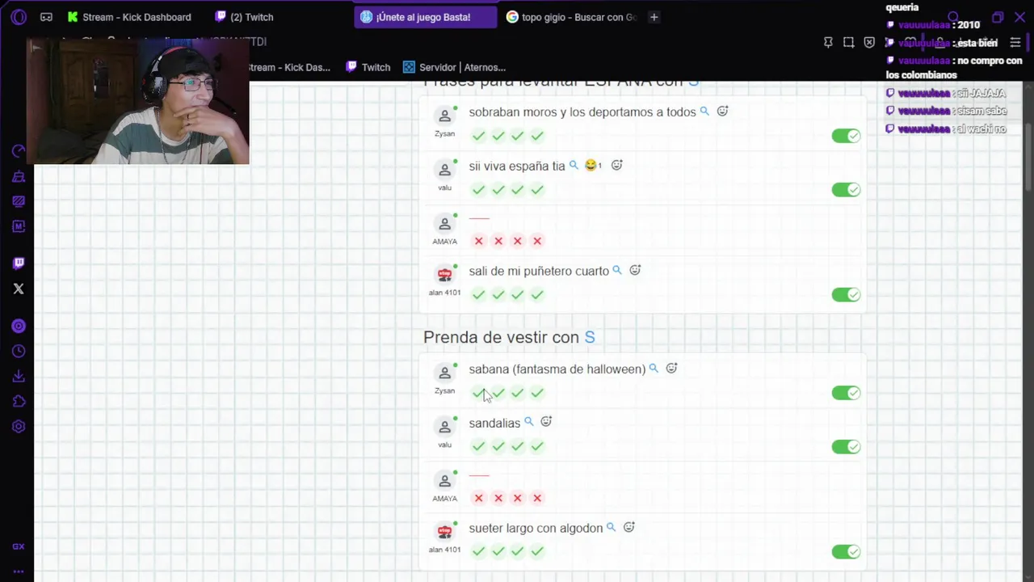Toggle approval switch for 'sobraban moros' answer

(846, 136)
